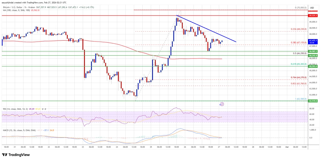The width and height of the screenshot is (321, 160).
Task: Open the TradingView logo at bottom left
Action: click(x=16, y=155)
